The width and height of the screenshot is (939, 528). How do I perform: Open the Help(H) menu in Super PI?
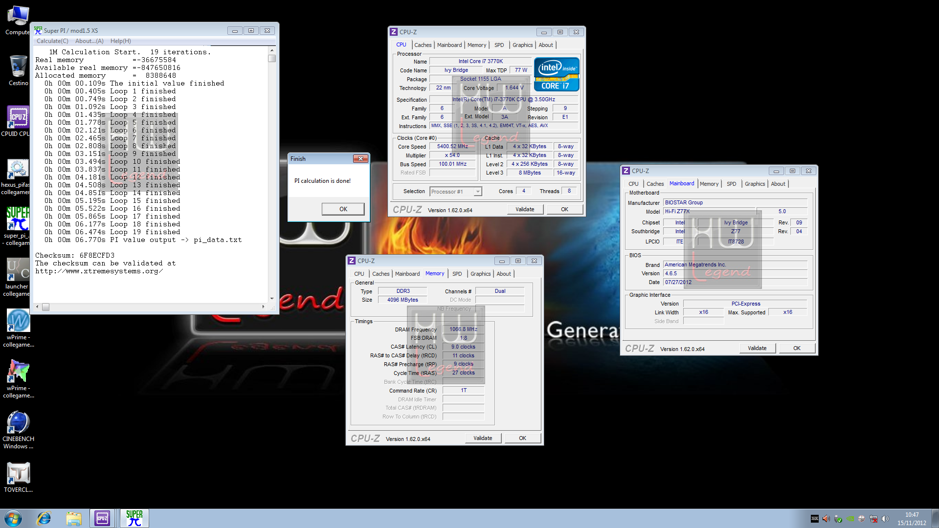(x=120, y=41)
